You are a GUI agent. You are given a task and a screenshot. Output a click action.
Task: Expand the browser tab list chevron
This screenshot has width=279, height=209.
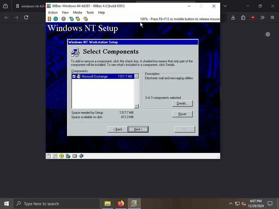click(225, 6)
